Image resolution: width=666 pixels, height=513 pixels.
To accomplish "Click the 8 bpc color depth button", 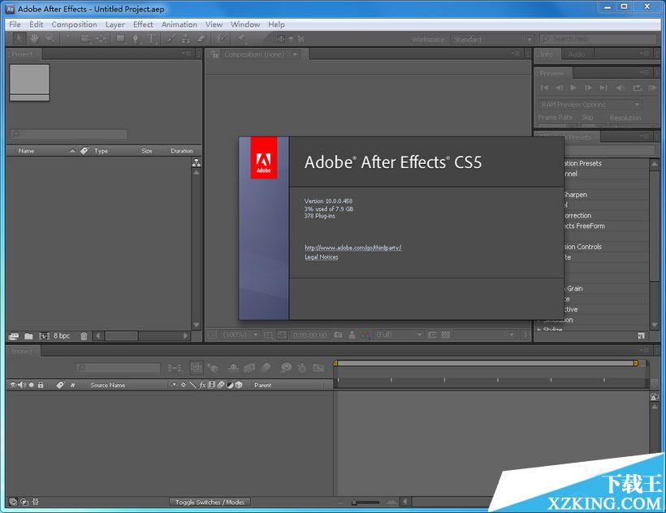I will pyautogui.click(x=62, y=335).
